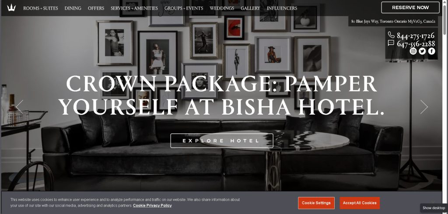Click the Explore Hotel button

222,140
